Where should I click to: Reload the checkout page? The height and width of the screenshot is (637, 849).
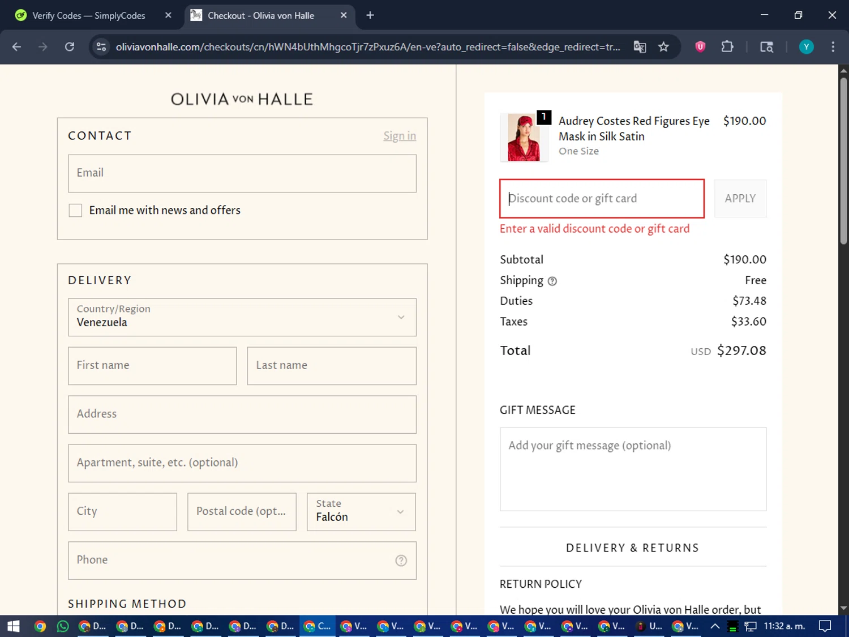[70, 47]
